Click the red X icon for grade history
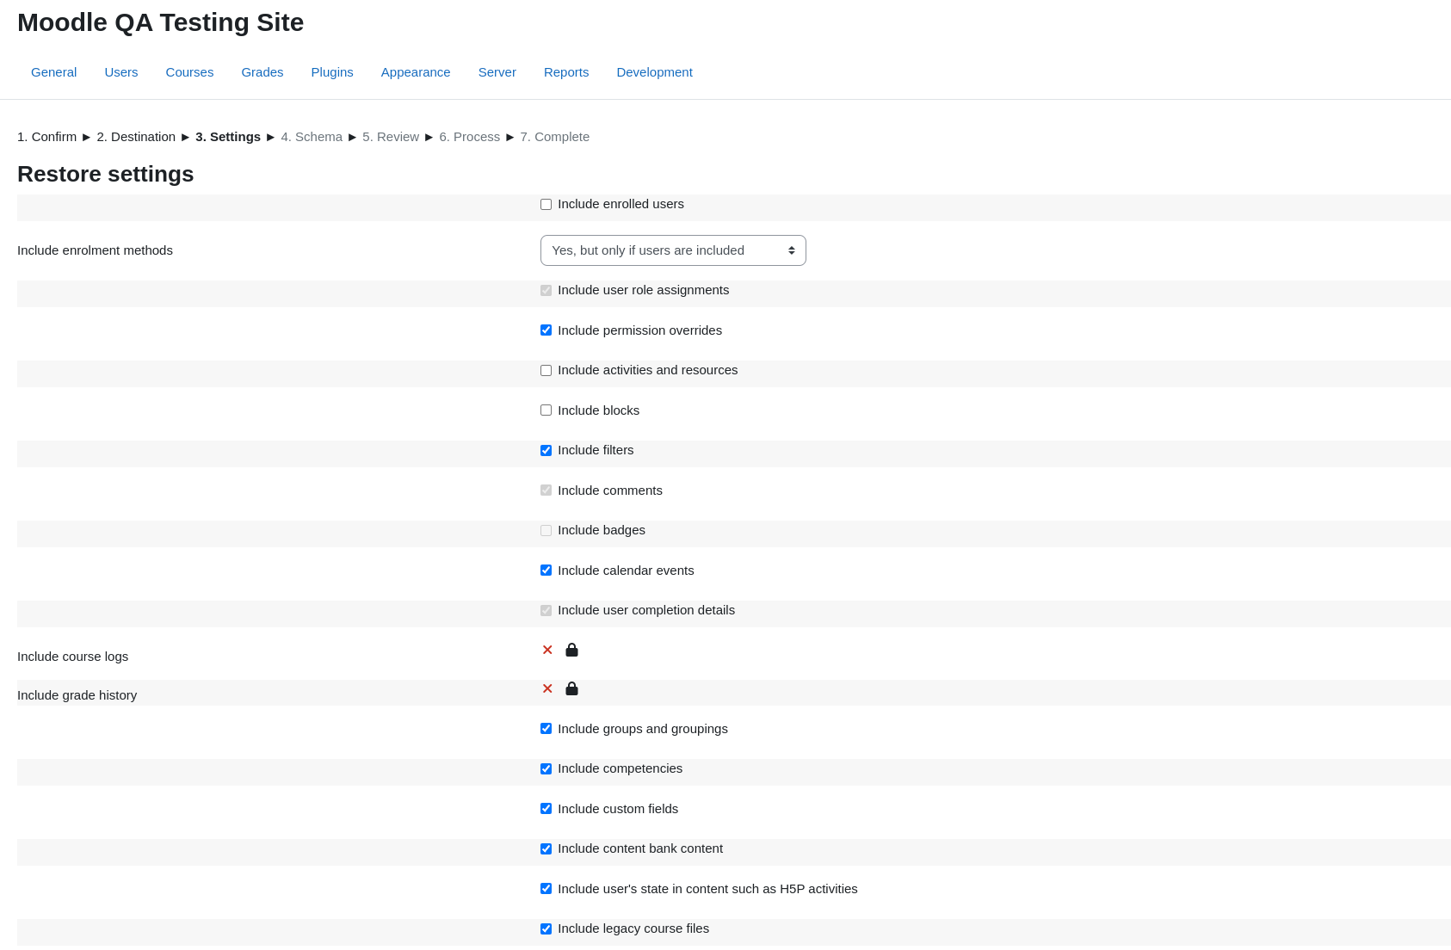The width and height of the screenshot is (1451, 950). point(547,688)
